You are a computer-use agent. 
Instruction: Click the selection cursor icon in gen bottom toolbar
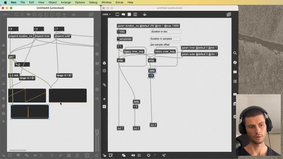111,155
